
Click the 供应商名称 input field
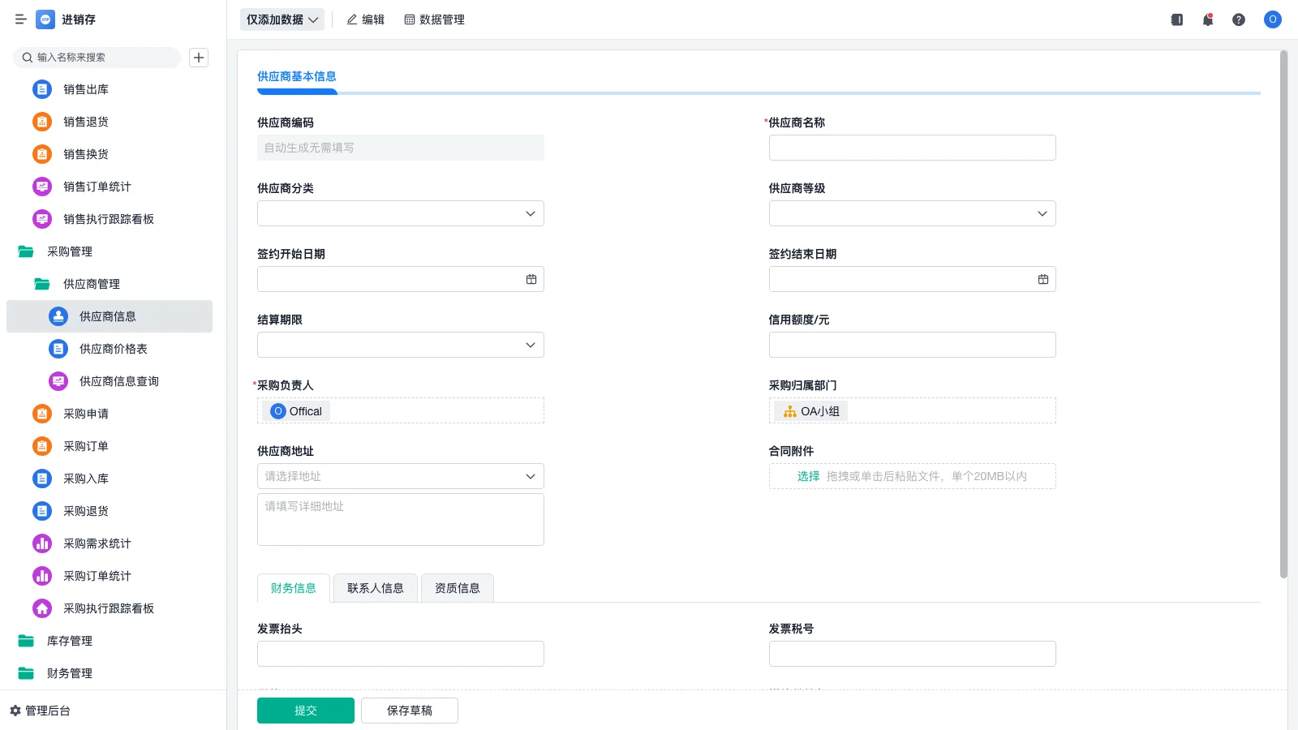pyautogui.click(x=912, y=147)
